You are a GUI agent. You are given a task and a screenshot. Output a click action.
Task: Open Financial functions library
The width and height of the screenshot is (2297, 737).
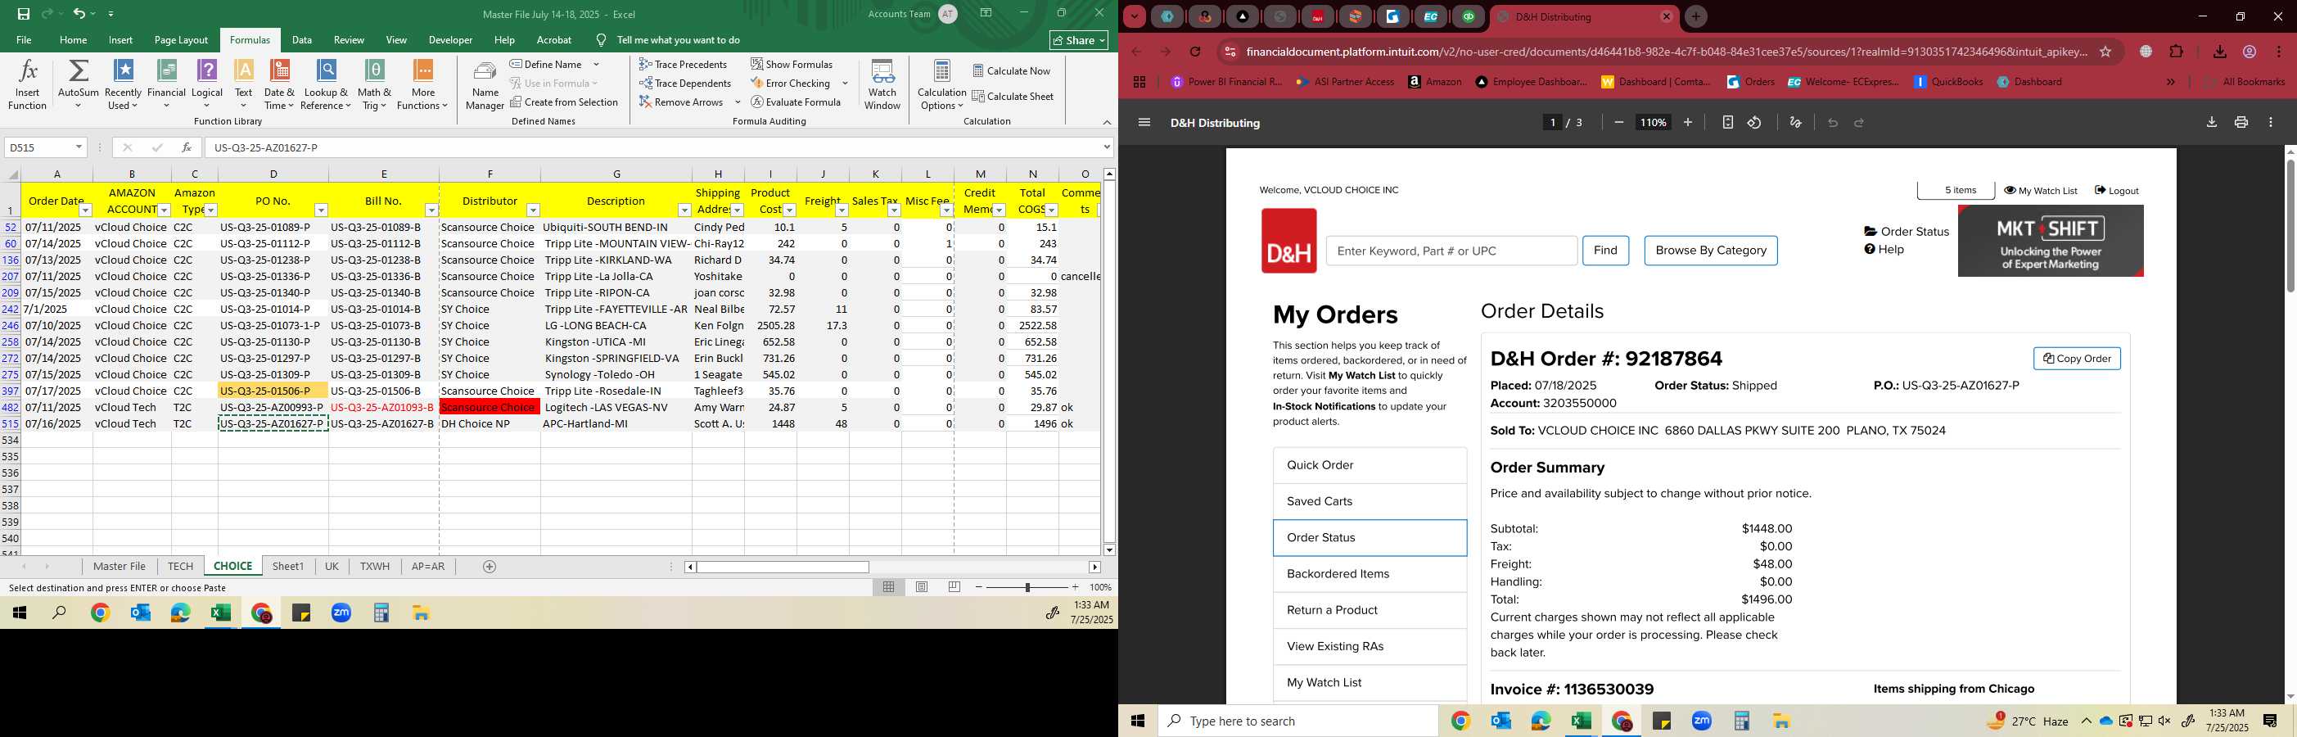[166, 85]
